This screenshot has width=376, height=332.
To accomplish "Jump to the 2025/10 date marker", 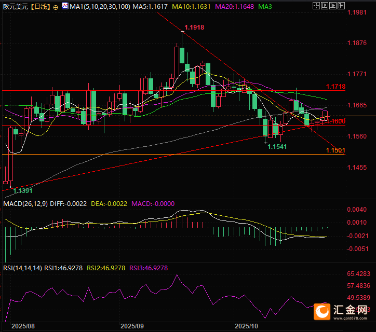I will click(x=246, y=326).
